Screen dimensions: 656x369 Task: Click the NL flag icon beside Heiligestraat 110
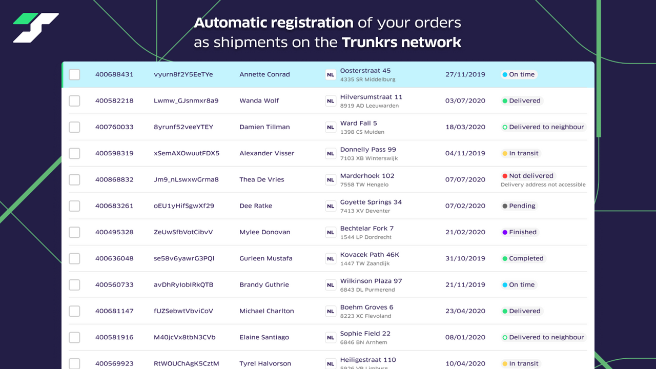coord(331,363)
